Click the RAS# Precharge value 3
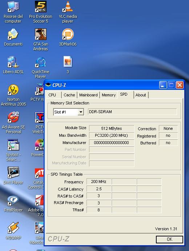189x251 pixels. [x=99, y=203]
